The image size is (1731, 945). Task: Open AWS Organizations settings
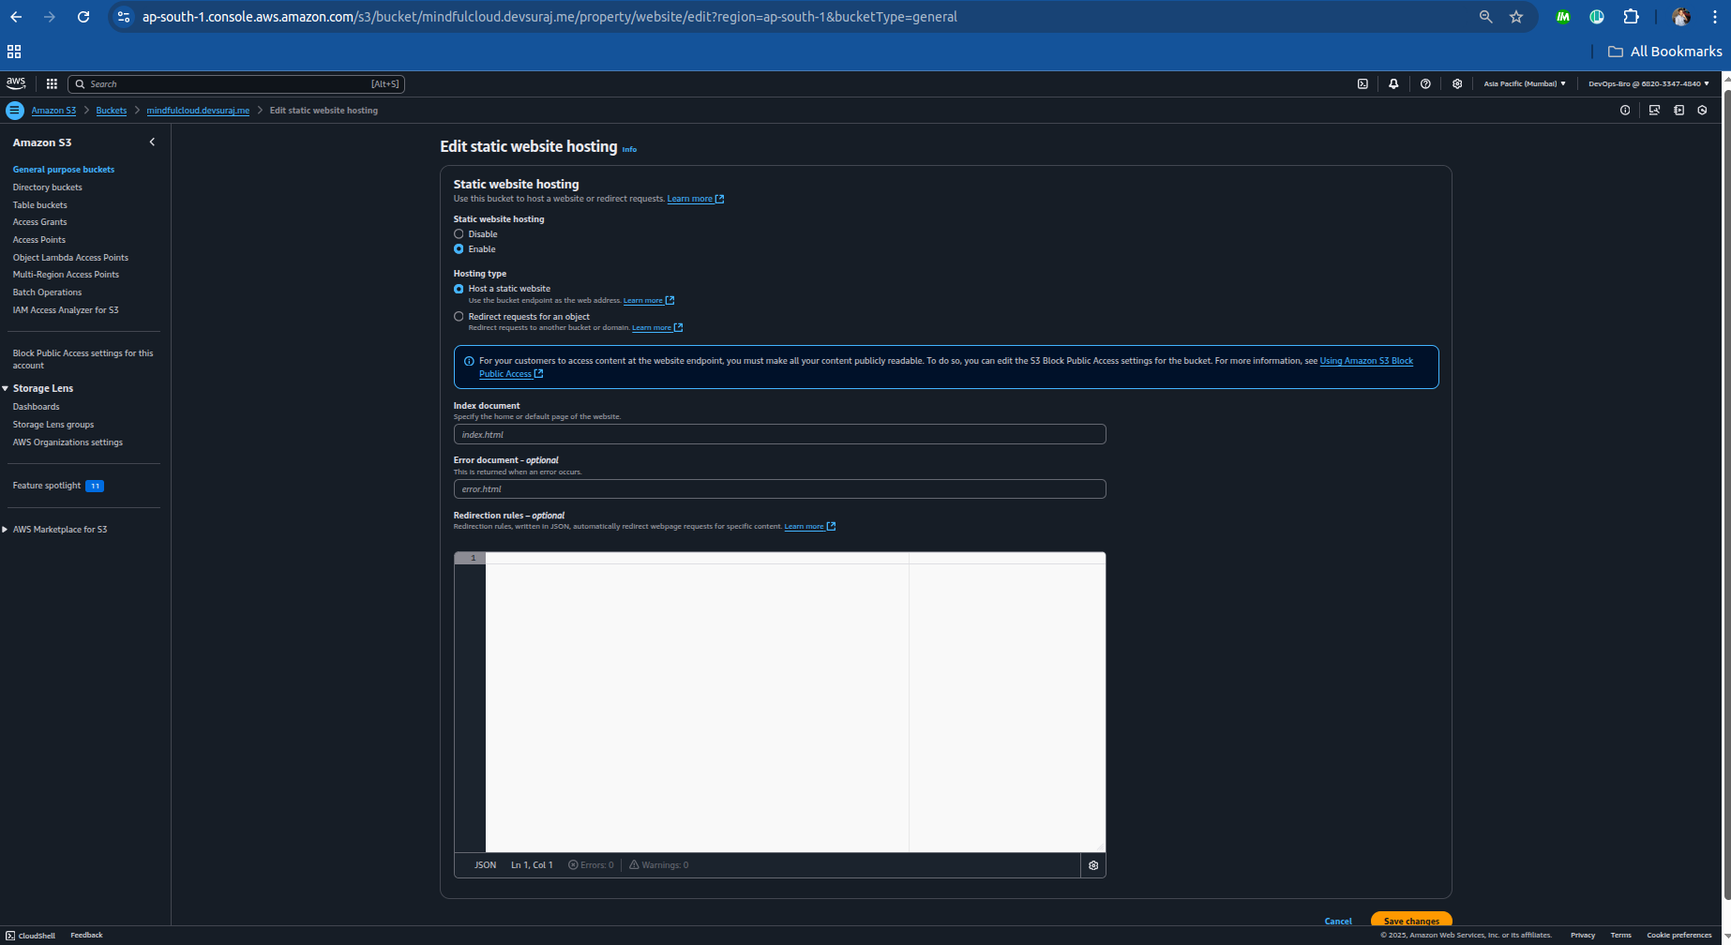pyautogui.click(x=68, y=442)
